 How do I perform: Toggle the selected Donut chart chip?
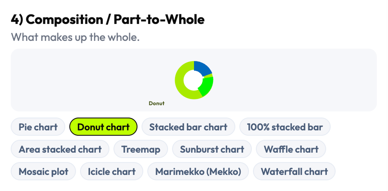[x=103, y=127]
